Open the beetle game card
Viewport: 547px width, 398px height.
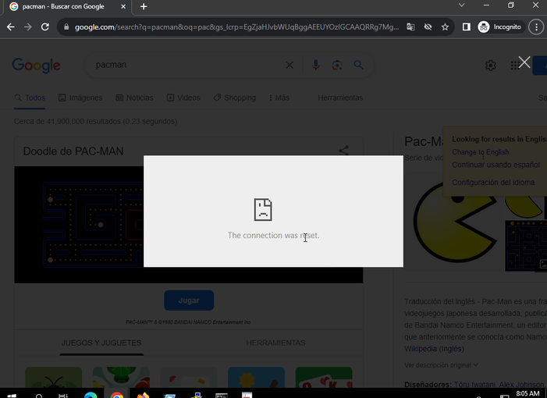pyautogui.click(x=53, y=378)
